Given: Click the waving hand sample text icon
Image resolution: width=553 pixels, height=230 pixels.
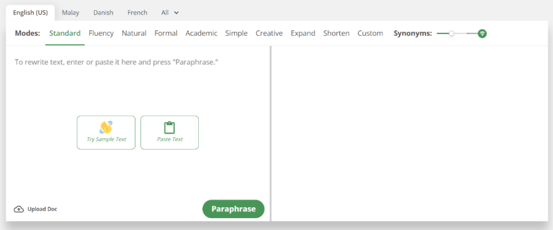Looking at the screenshot, I should (x=106, y=127).
